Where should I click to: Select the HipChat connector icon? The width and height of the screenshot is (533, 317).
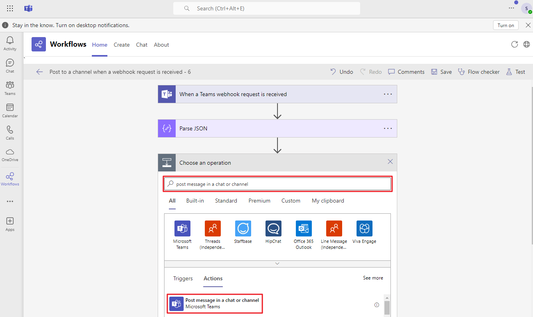tap(273, 228)
